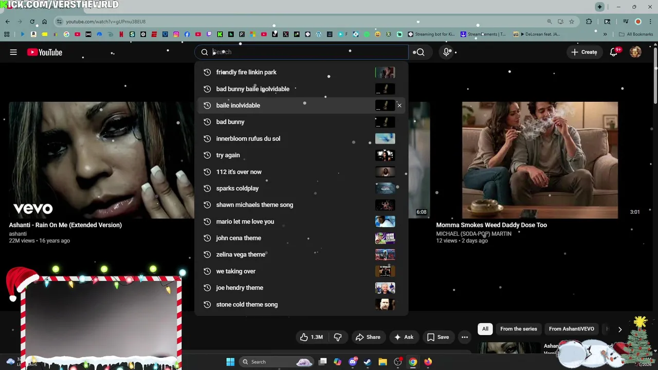
Task: Bookmark this page with star icon
Action: point(571,22)
